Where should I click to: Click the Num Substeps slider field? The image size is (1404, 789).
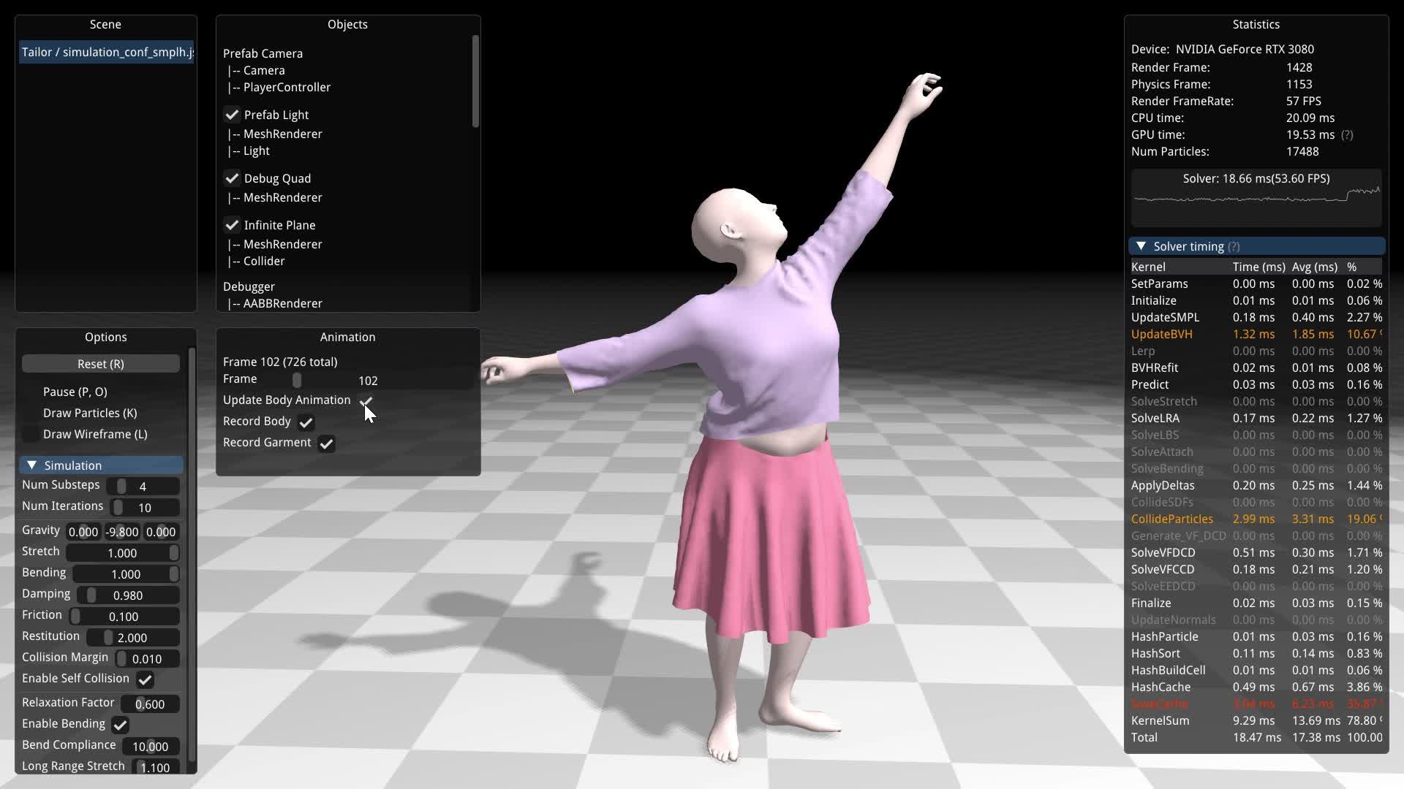pyautogui.click(x=143, y=487)
